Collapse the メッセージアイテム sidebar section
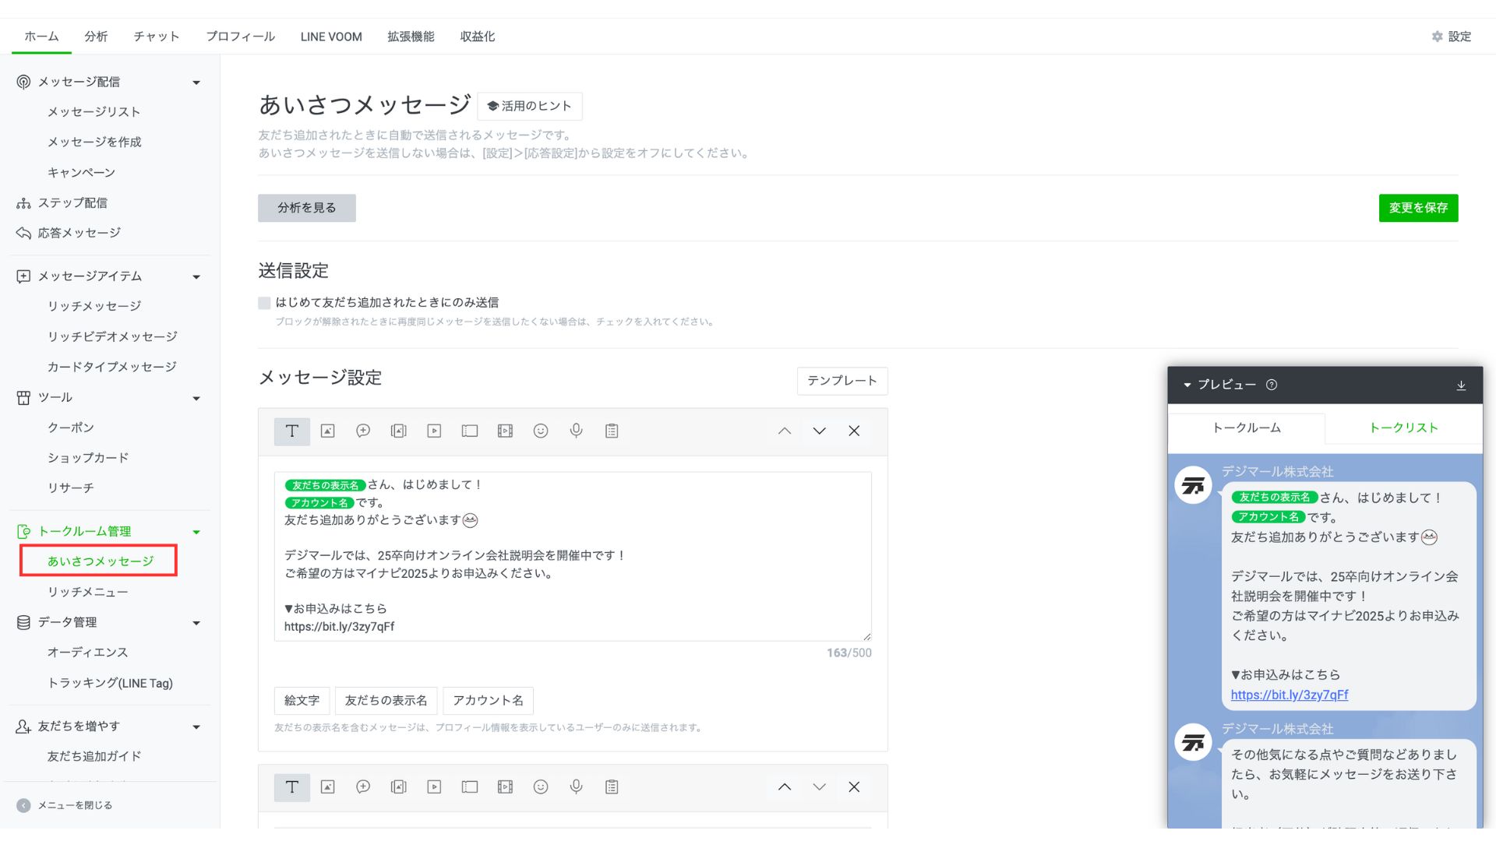The width and height of the screenshot is (1496, 841). coord(196,277)
